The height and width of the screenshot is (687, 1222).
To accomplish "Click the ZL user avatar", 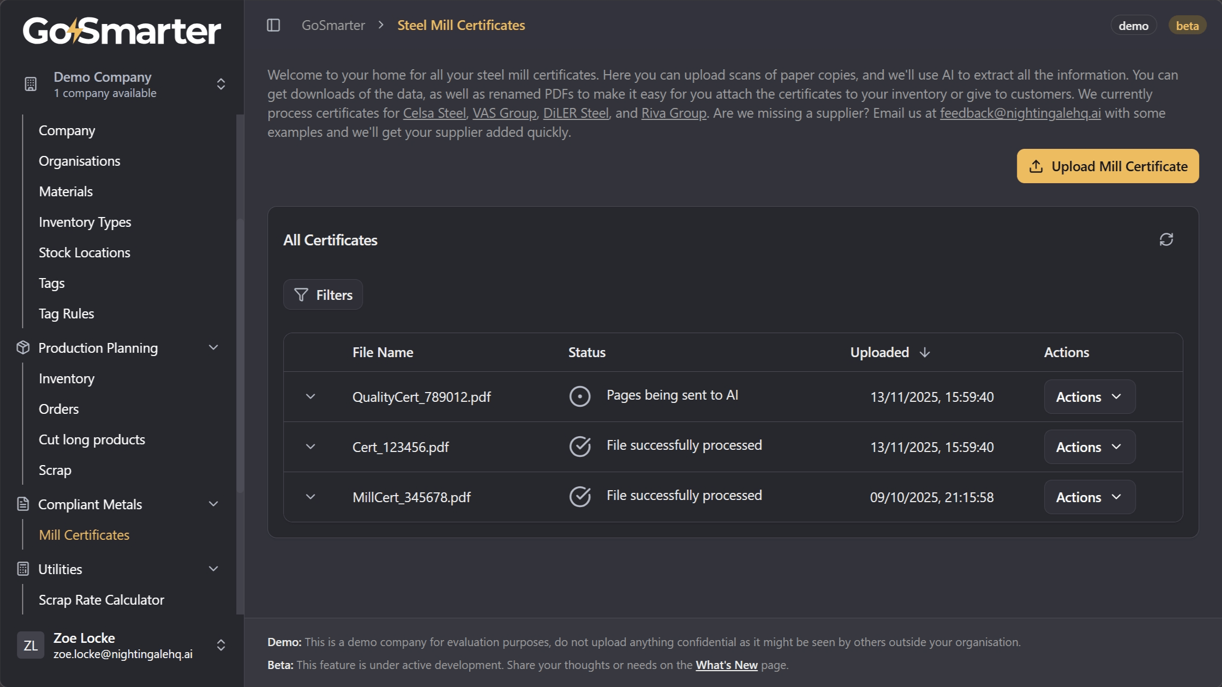I will 31,646.
